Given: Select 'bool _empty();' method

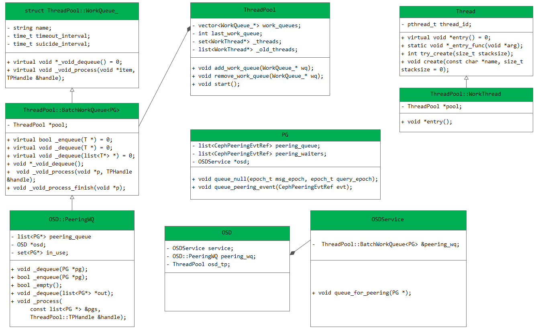Looking at the screenshot, I should pyautogui.click(x=37, y=285).
